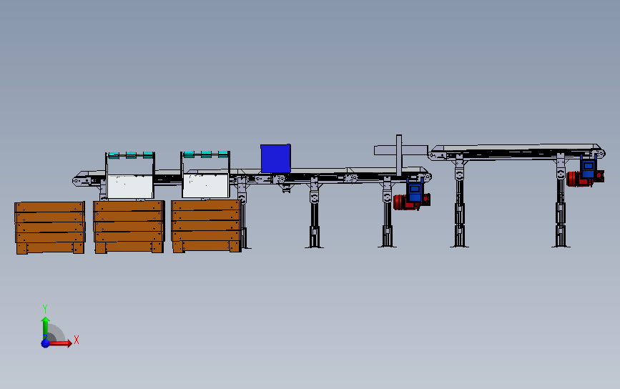Select the raised conveyor's belt surface
Screen dimensions: 620x389
pos(518,147)
